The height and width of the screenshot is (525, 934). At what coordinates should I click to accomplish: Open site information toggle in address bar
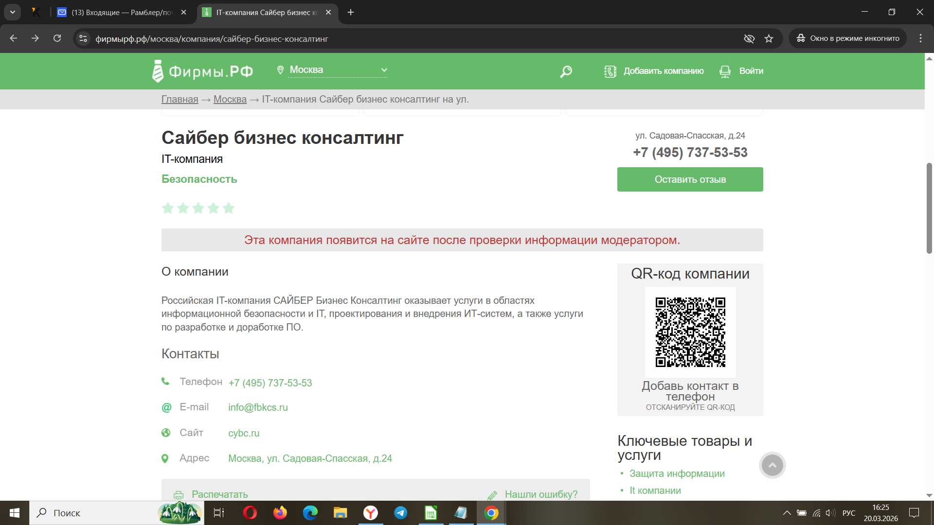pyautogui.click(x=83, y=38)
